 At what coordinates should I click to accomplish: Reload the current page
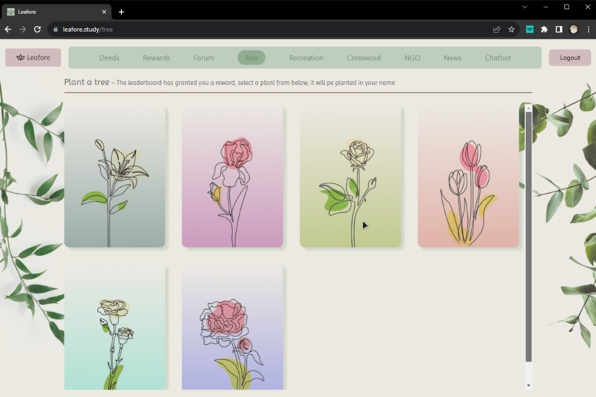click(37, 30)
